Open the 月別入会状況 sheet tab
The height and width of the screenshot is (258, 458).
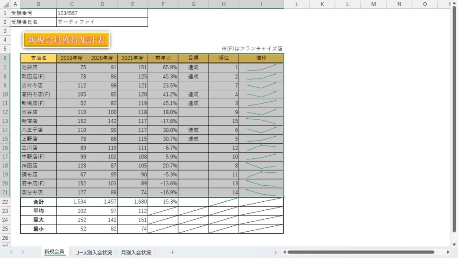[x=136, y=252]
